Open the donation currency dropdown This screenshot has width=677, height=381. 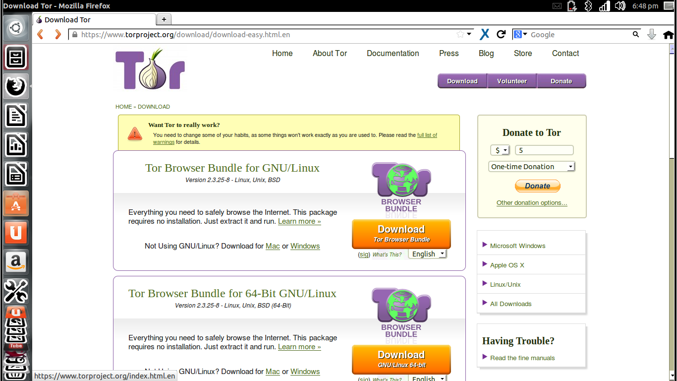pos(500,150)
